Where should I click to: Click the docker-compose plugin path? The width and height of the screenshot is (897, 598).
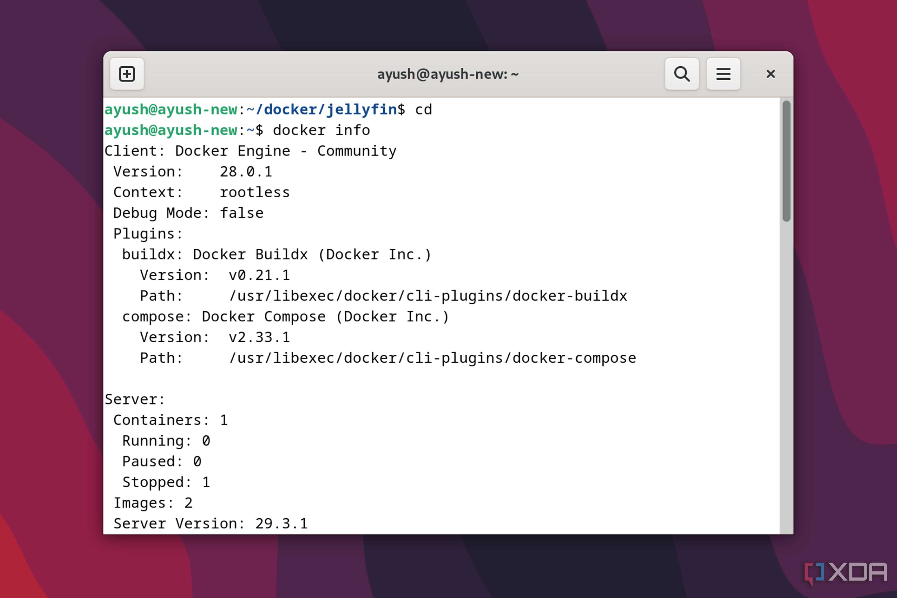(432, 359)
